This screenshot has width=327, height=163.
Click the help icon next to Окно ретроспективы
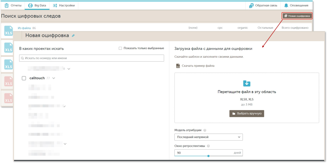[x=208, y=146]
